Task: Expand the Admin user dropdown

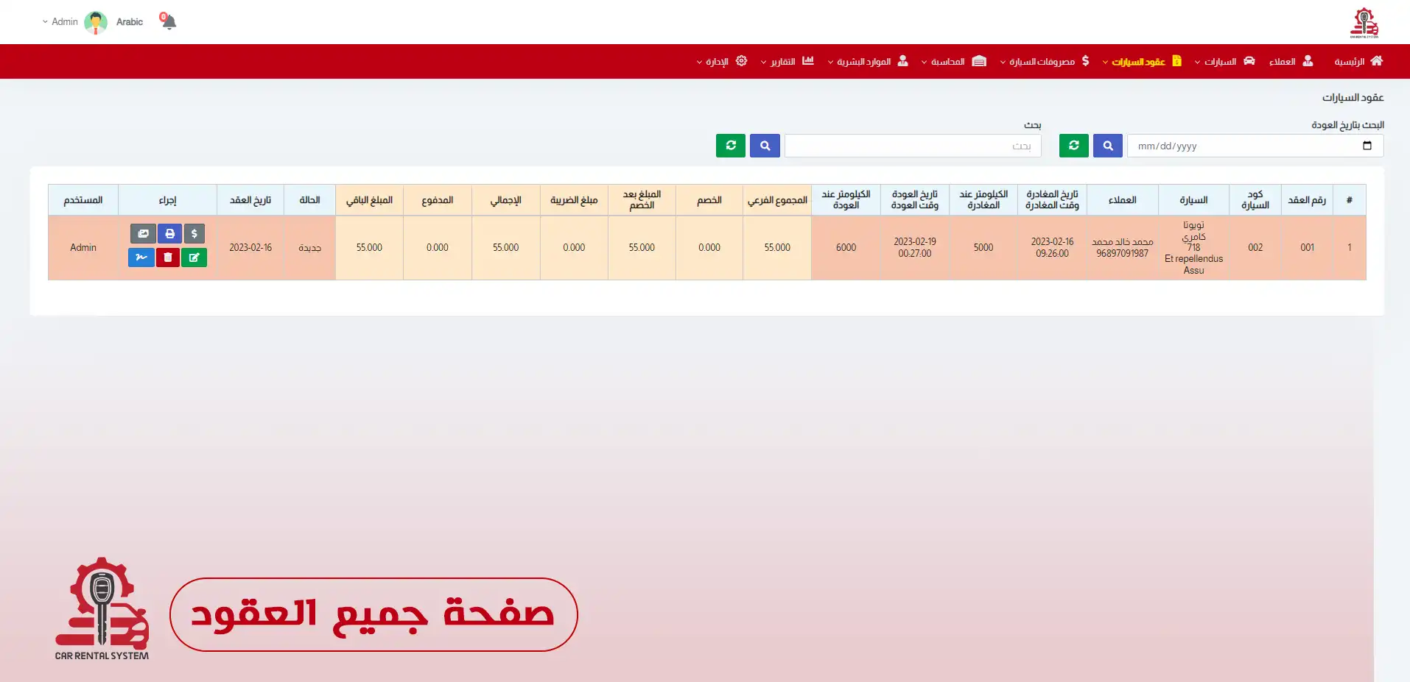Action: 60,22
